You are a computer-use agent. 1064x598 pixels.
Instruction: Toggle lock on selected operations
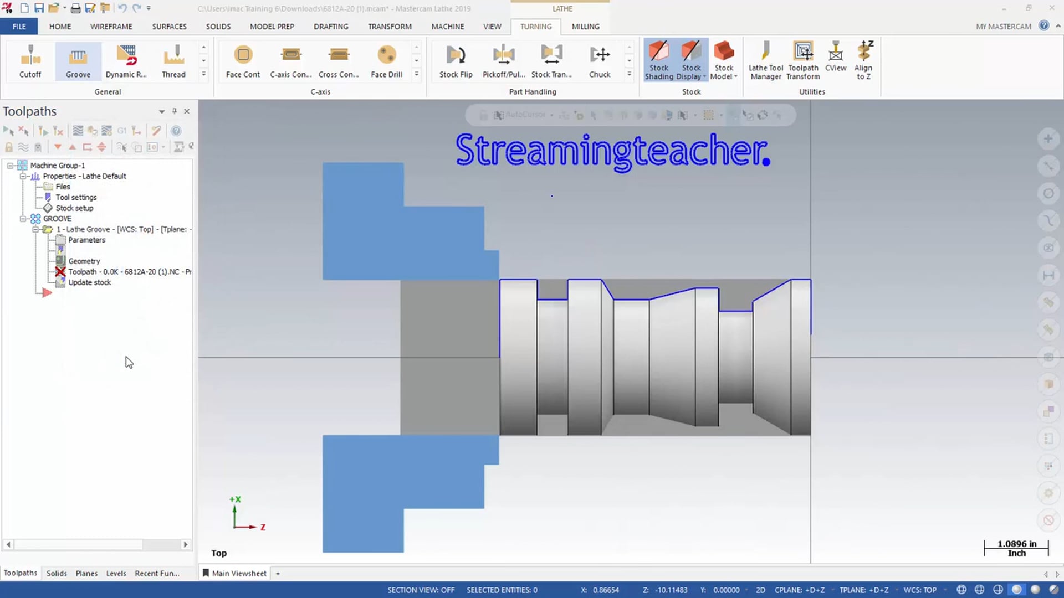click(x=8, y=147)
